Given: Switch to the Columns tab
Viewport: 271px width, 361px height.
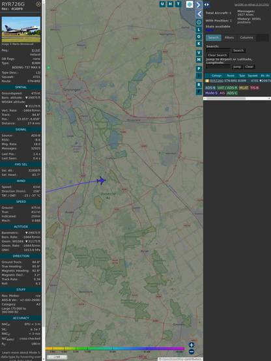Looking at the screenshot, I should pyautogui.click(x=247, y=38).
